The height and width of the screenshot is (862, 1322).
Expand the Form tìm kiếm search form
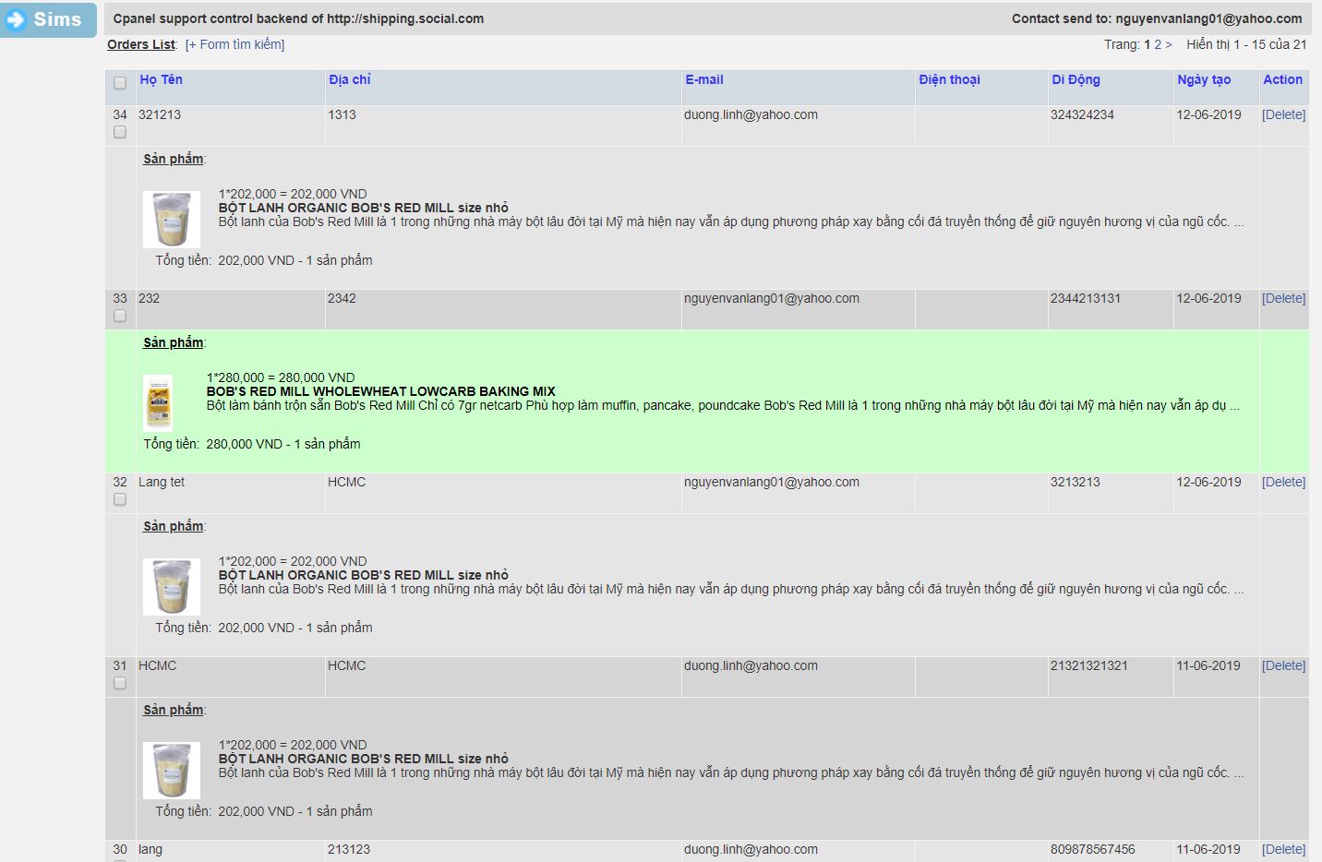tap(234, 44)
